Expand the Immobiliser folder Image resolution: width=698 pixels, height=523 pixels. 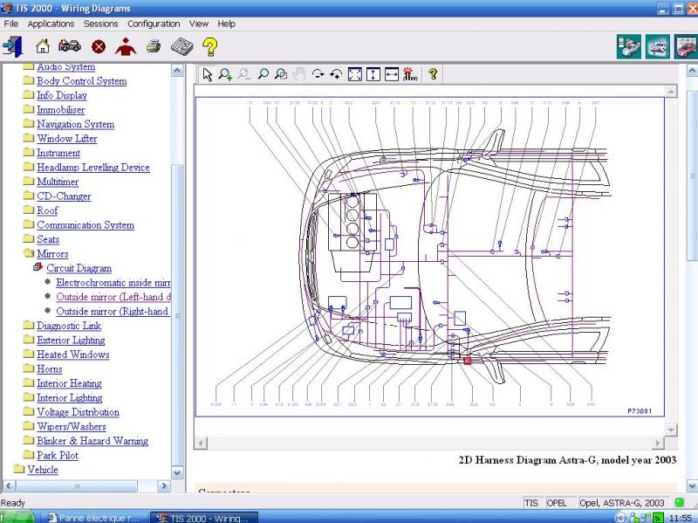click(29, 108)
